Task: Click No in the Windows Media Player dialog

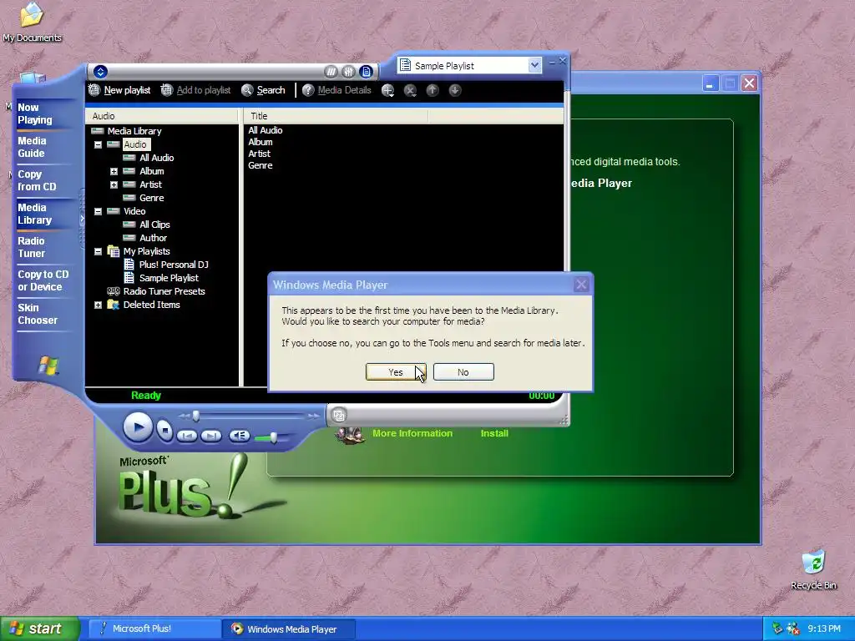Action: (463, 371)
